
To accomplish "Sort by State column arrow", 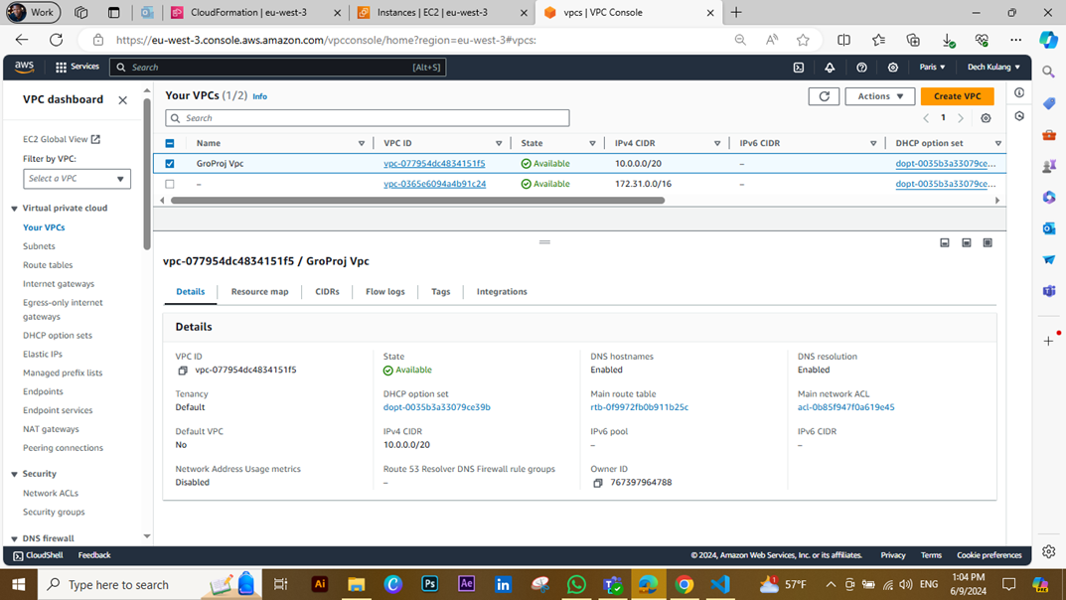I will [x=592, y=143].
